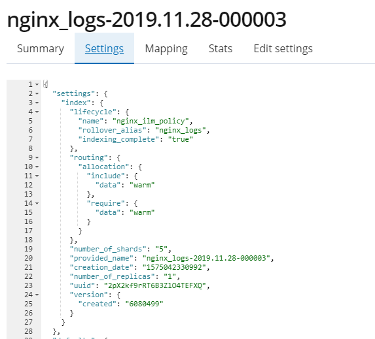The height and width of the screenshot is (339, 375).
Task: Collapse the "lifecycle" block on line 4
Action: [37, 112]
